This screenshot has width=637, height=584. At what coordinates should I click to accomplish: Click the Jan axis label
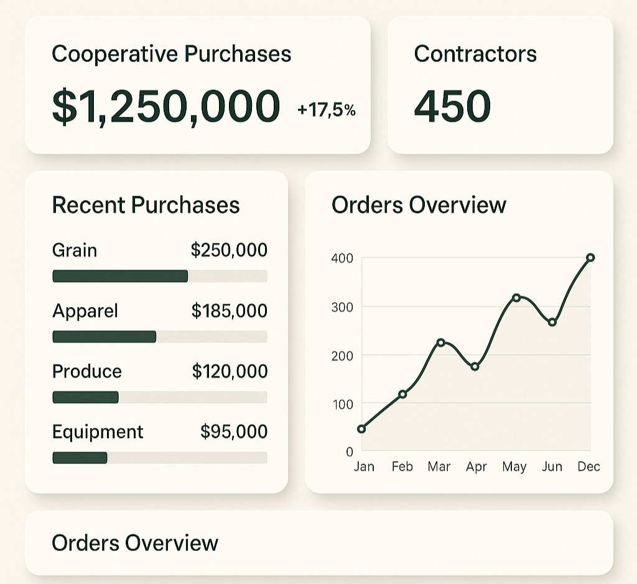coord(364,467)
